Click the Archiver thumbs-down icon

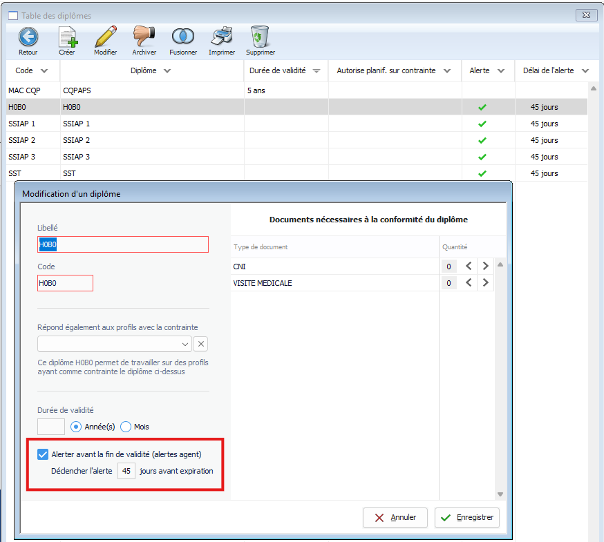pyautogui.click(x=144, y=37)
